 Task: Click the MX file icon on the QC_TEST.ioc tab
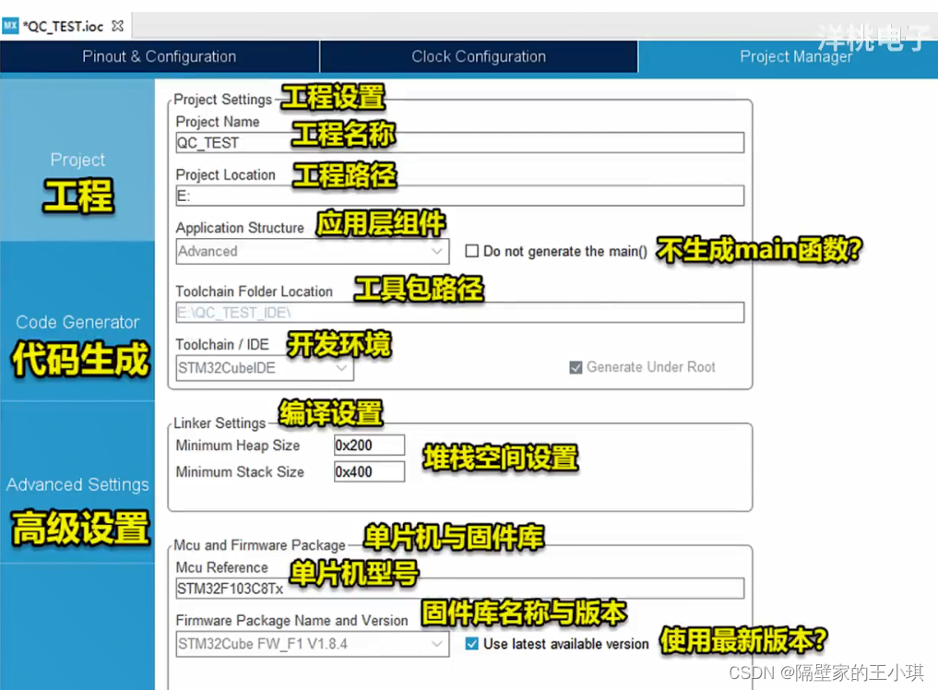[x=10, y=26]
